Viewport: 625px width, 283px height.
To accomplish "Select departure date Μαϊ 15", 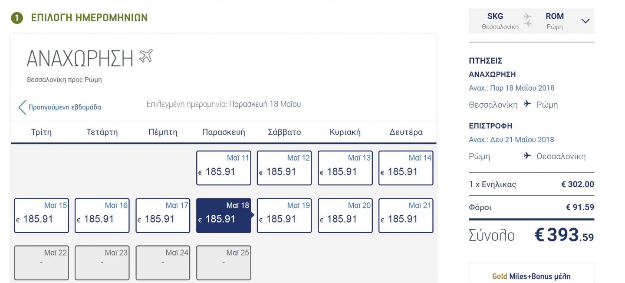I will click(x=41, y=216).
